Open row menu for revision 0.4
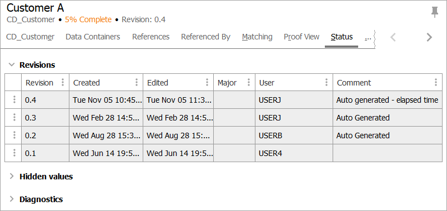The height and width of the screenshot is (211, 447). [14, 100]
